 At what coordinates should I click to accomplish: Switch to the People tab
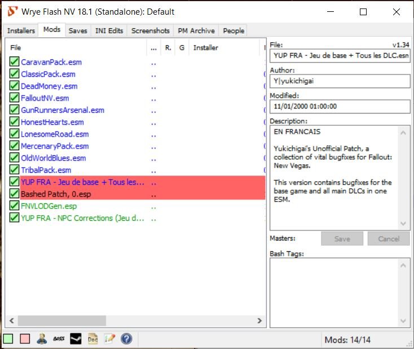(x=234, y=30)
